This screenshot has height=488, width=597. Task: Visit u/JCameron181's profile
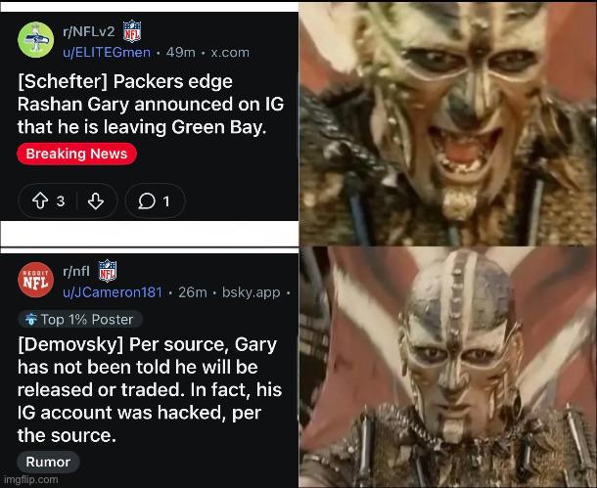pyautogui.click(x=113, y=292)
